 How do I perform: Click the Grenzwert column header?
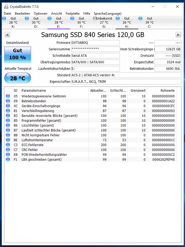[137, 91]
